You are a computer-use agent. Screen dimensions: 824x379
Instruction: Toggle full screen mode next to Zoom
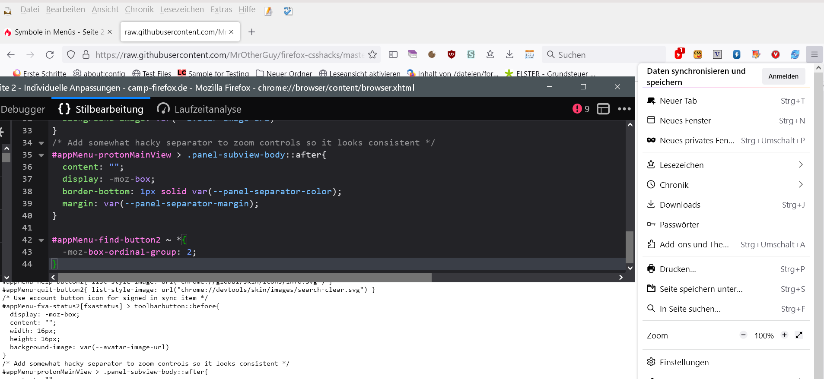[x=799, y=335]
